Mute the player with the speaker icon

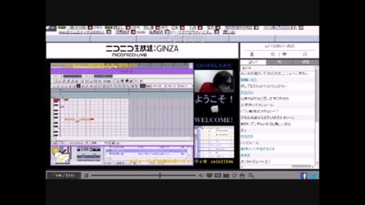click(201, 175)
